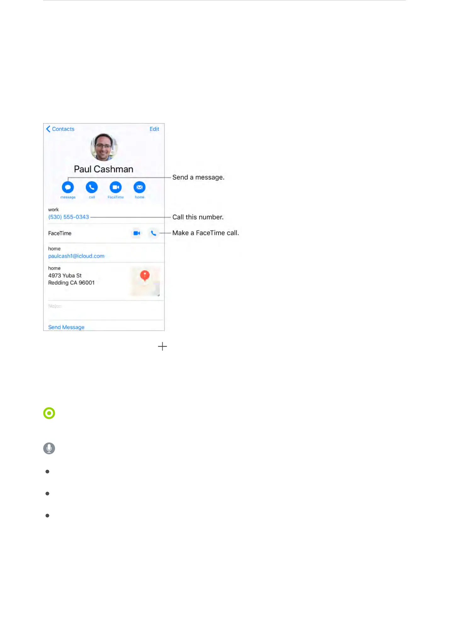Tap the Send Message link
This screenshot has height=643, width=449.
[x=66, y=327]
